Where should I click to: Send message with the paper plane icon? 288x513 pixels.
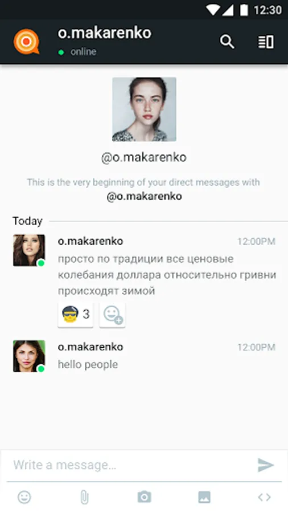click(x=265, y=465)
